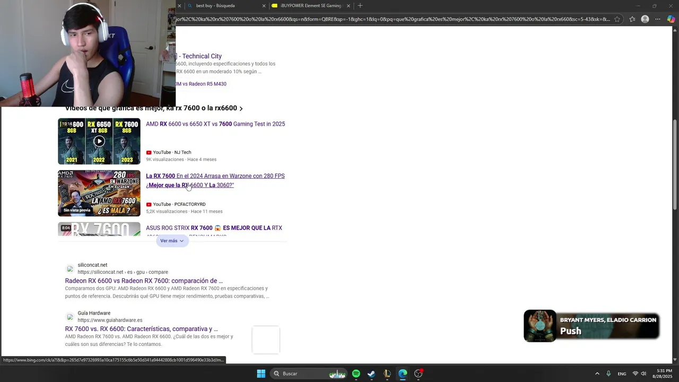Click the microphone icon in system tray
The image size is (679, 382).
[x=608, y=374]
